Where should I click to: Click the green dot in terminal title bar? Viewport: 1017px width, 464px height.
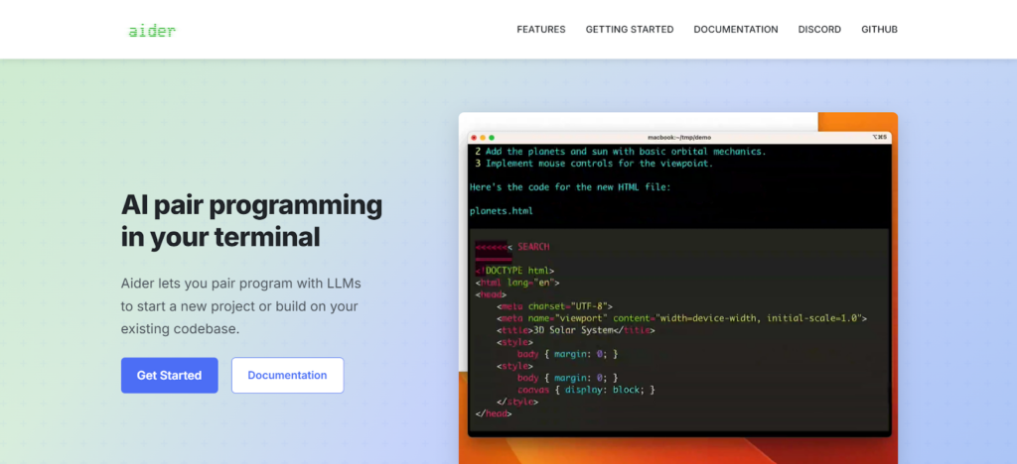pos(492,137)
